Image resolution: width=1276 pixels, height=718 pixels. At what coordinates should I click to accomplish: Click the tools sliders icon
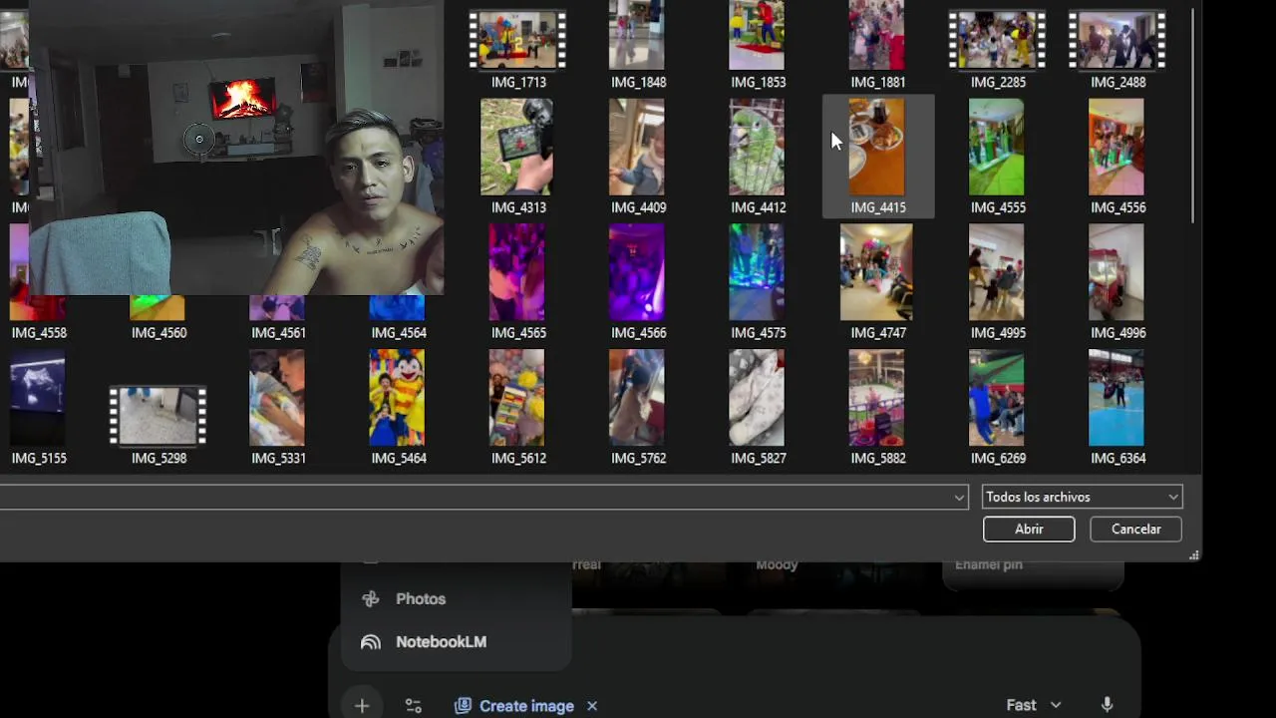[x=414, y=706]
